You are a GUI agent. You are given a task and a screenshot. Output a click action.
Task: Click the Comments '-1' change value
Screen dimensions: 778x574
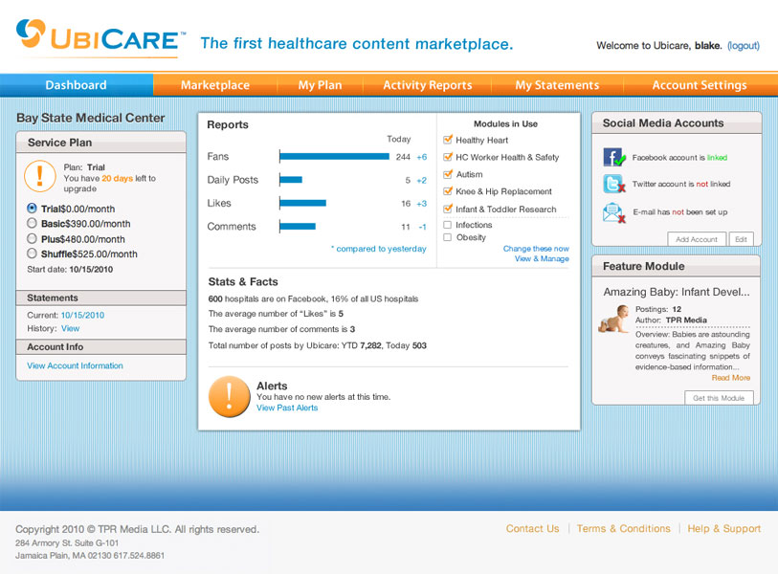[422, 227]
